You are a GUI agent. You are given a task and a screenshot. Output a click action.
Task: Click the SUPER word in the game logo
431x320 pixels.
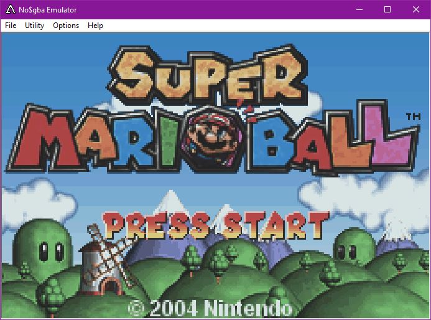(x=208, y=74)
